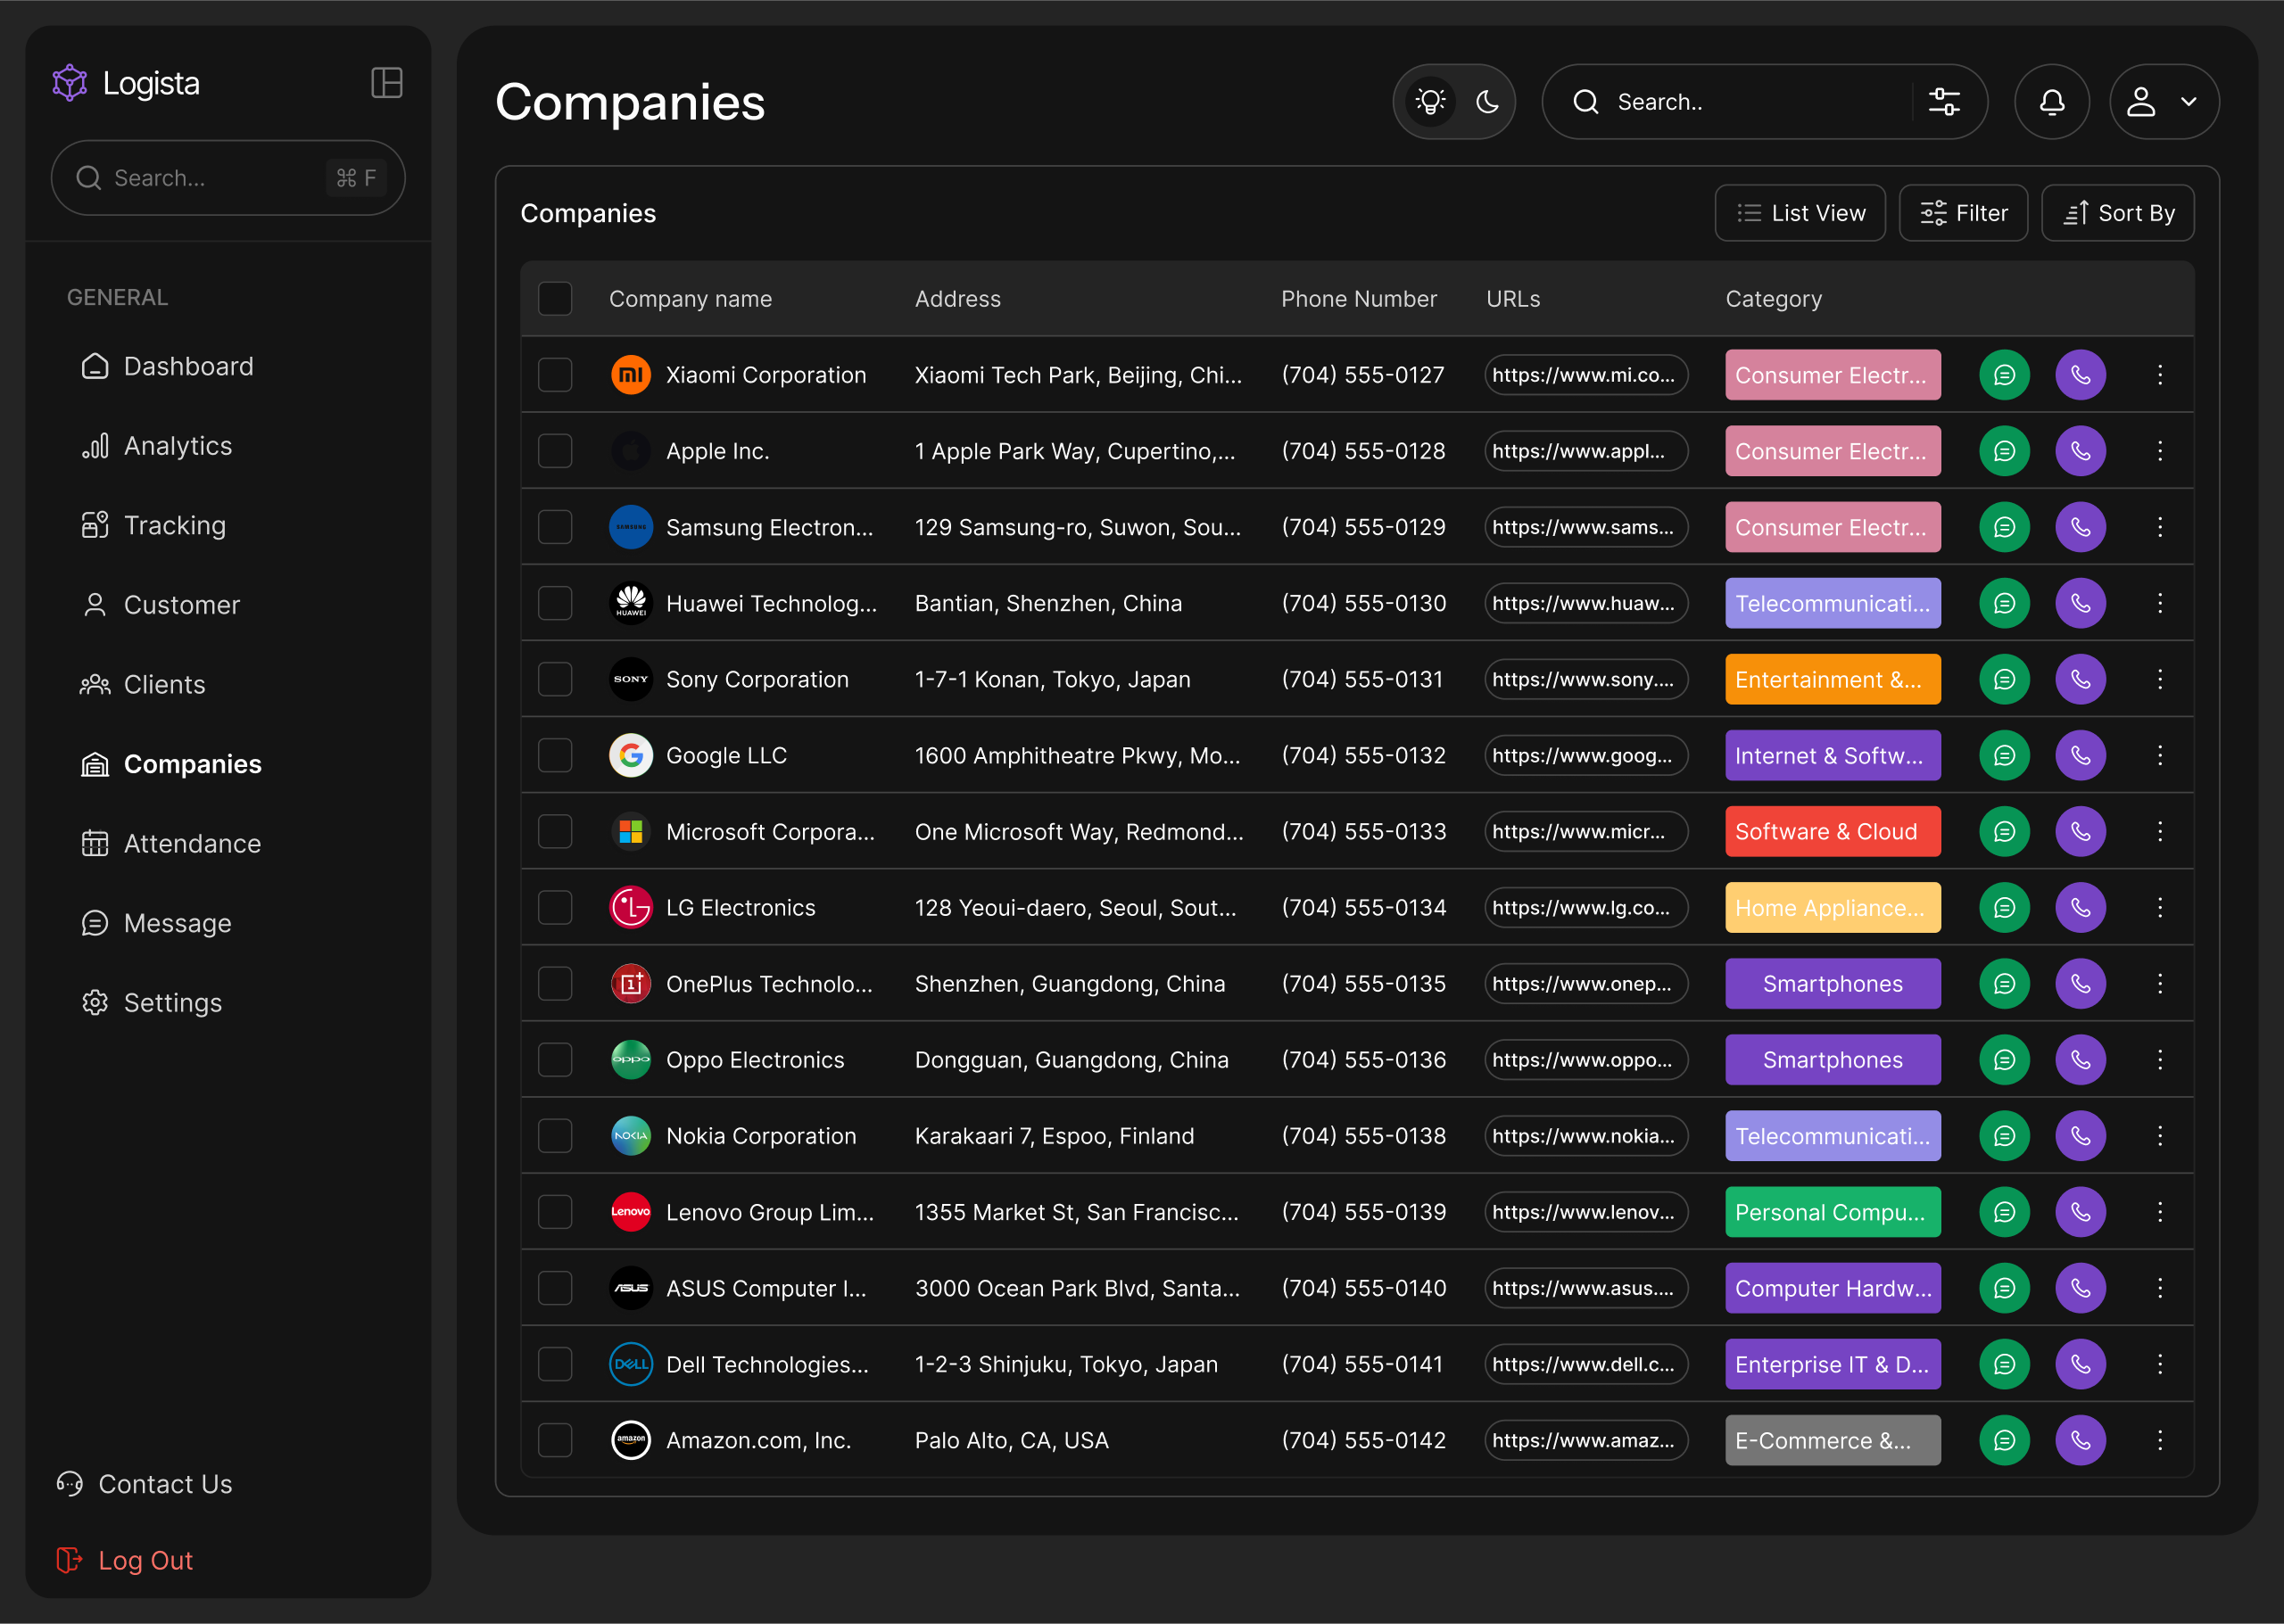Image resolution: width=2284 pixels, height=1624 pixels.
Task: Call Samsung Electronics with phone icon
Action: click(2080, 527)
